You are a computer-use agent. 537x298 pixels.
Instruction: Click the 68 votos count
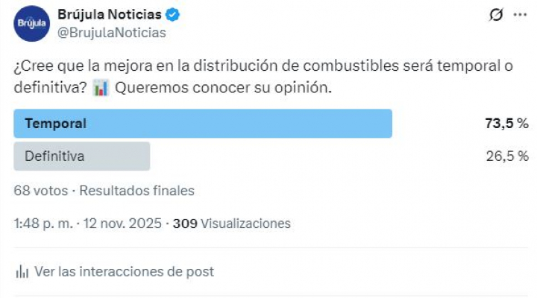[40, 191]
